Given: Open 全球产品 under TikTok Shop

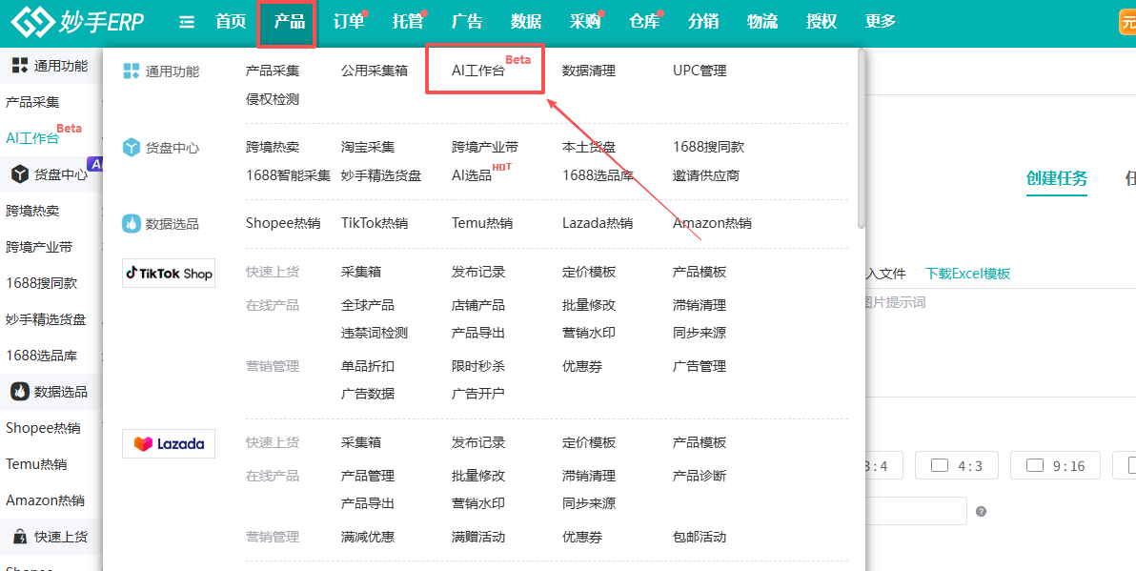Looking at the screenshot, I should pyautogui.click(x=368, y=305).
